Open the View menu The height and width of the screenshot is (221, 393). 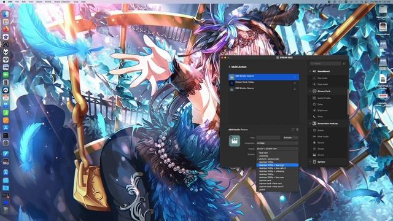[x=31, y=1]
